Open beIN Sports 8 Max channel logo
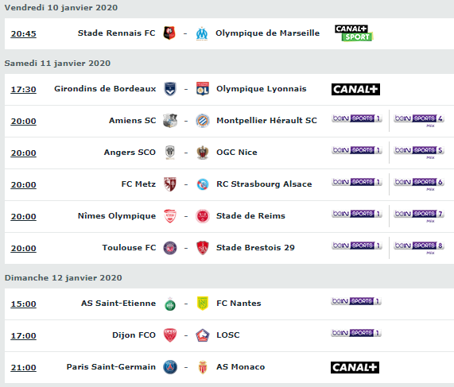Viewport: 454px width, 387px height. coord(419,247)
